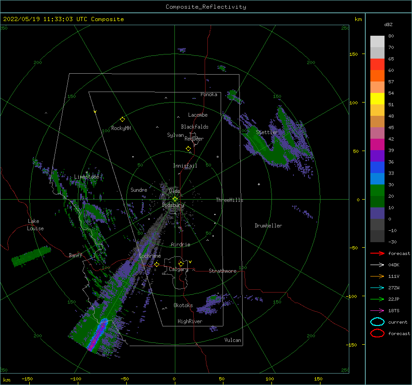Click the white plus marker north of Drumheller

[x=259, y=184]
